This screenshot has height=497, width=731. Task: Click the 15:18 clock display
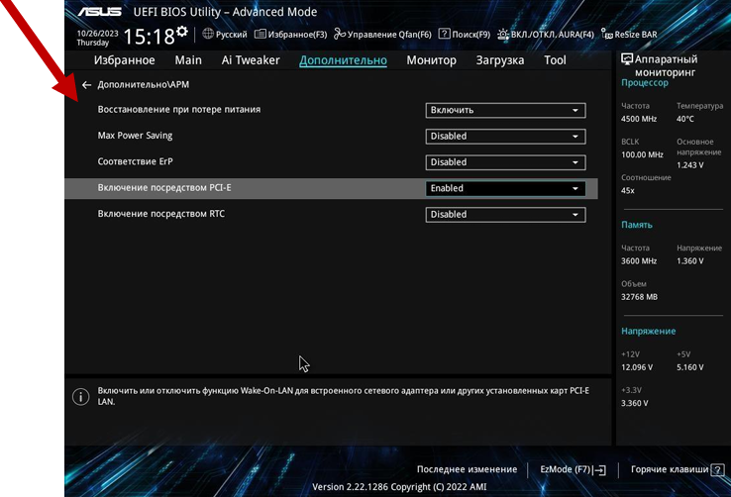pyautogui.click(x=149, y=37)
